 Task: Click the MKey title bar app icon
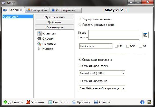(x=3, y=3)
